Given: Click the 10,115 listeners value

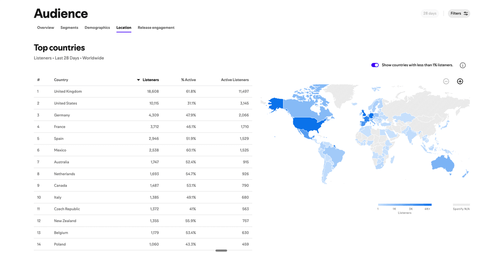Looking at the screenshot, I should click(154, 103).
